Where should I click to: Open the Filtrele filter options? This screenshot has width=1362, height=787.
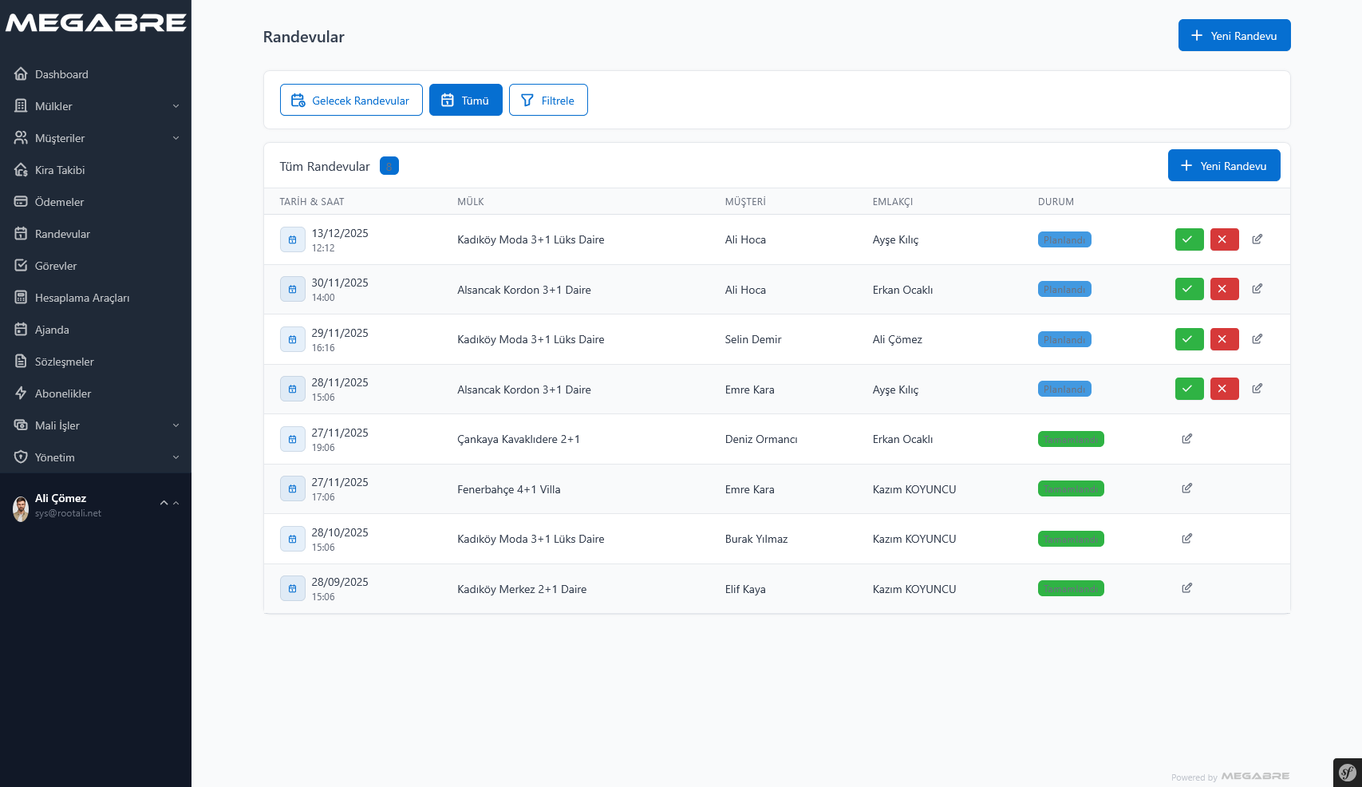point(548,101)
